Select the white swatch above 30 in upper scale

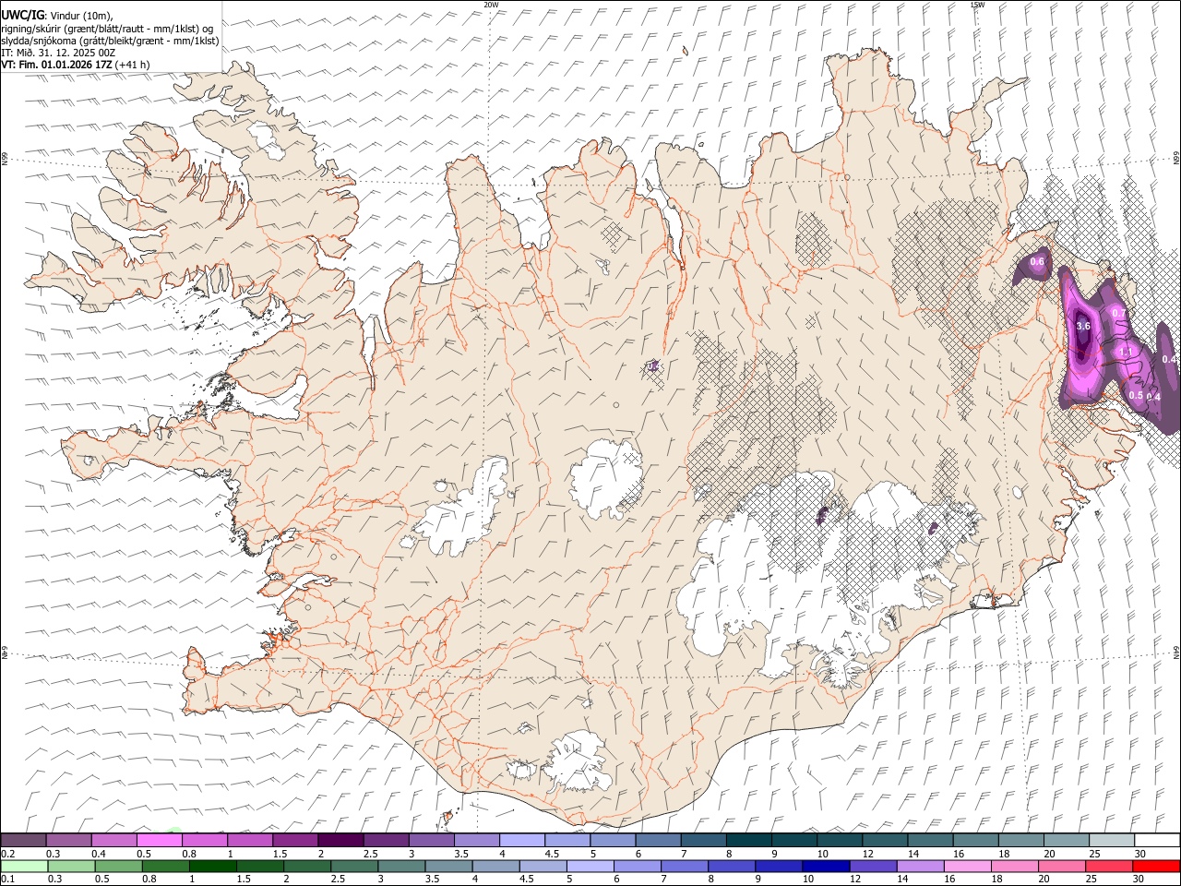tap(1157, 840)
